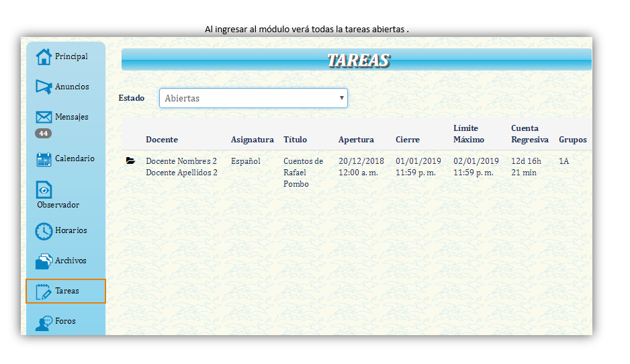Click the 12d 16h 21 min countdown

[526, 167]
